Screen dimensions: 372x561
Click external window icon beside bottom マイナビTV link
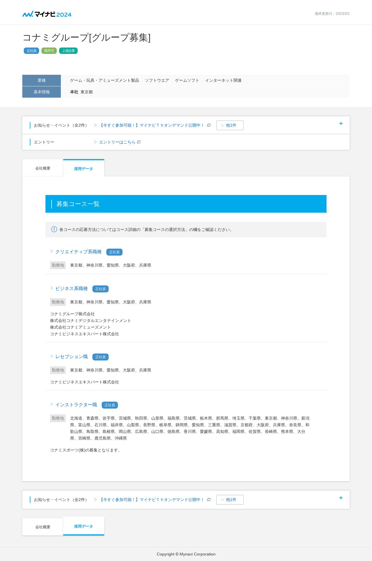pyautogui.click(x=209, y=500)
